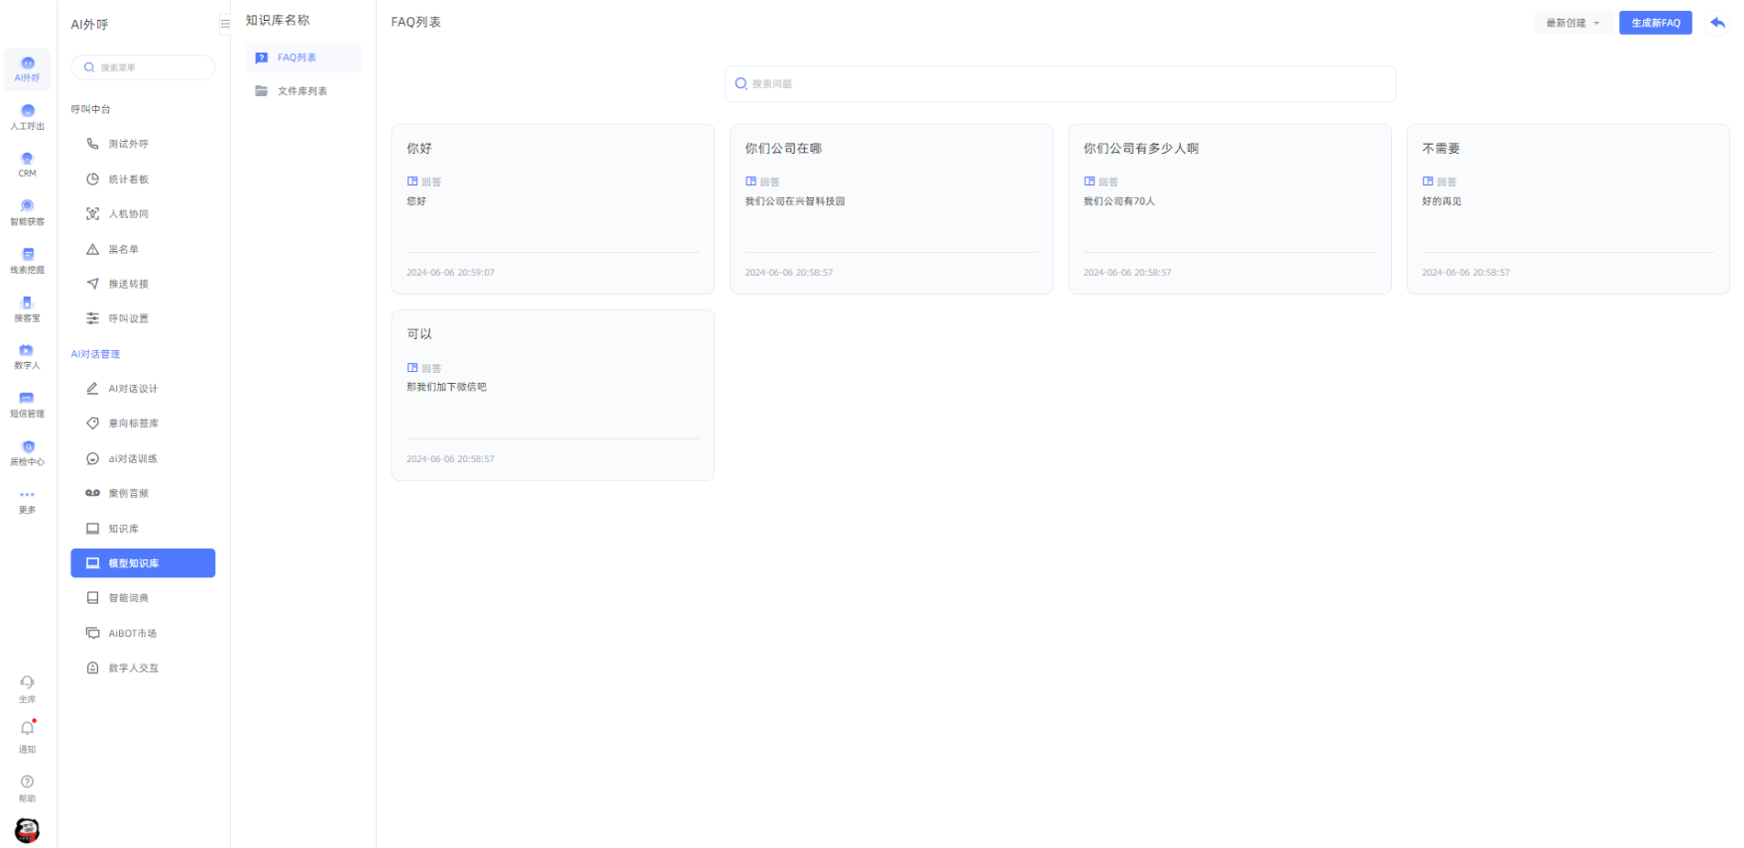Screen dimensions: 1744x848
Task: Select FAQ列表 tab in knowledge panel
Action: pos(302,58)
